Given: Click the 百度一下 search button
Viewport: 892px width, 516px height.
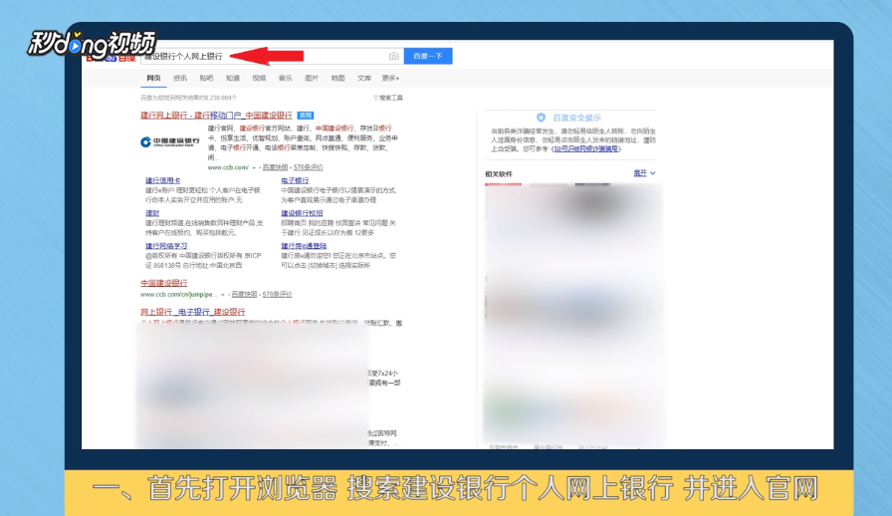Looking at the screenshot, I should tap(428, 56).
